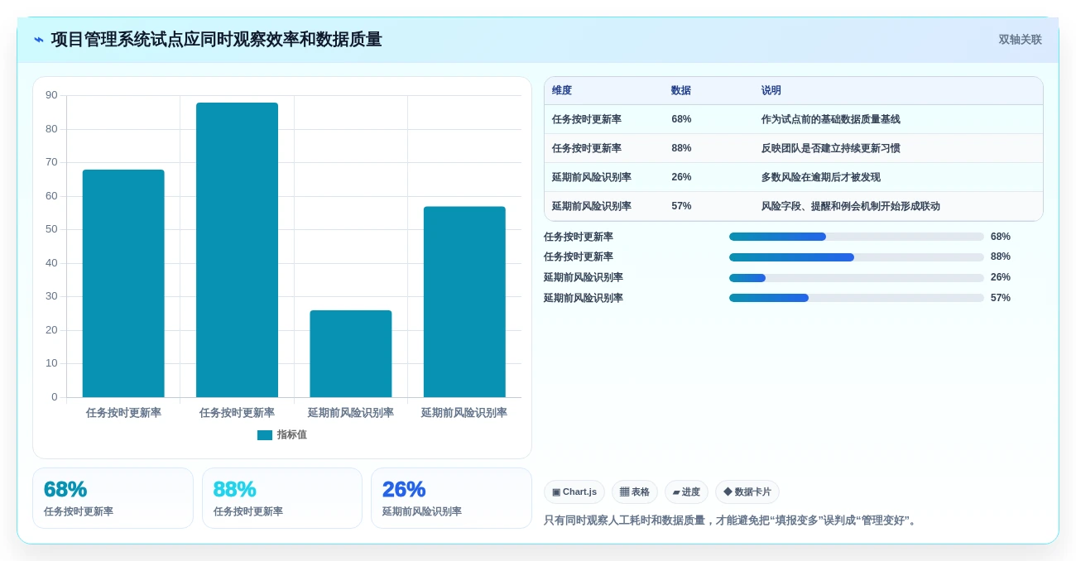Click the page title 项目管理系统试点应同时观察效率和数据质量
This screenshot has height=561, width=1076.
[x=217, y=40]
